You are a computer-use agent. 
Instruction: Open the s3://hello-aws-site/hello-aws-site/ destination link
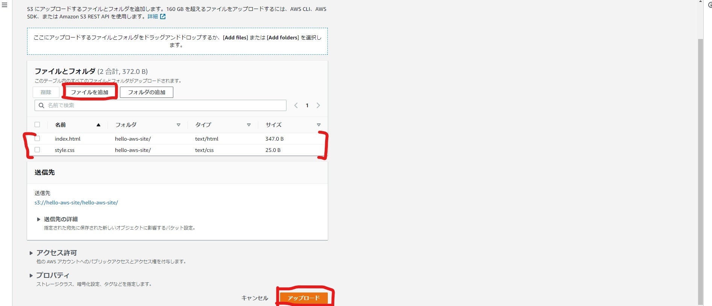tap(76, 202)
